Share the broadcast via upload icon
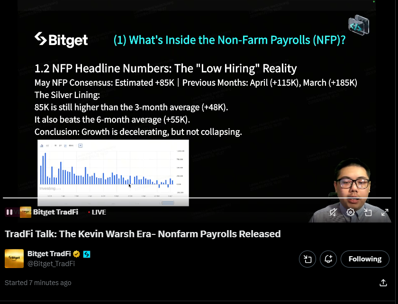The image size is (398, 304). [383, 283]
